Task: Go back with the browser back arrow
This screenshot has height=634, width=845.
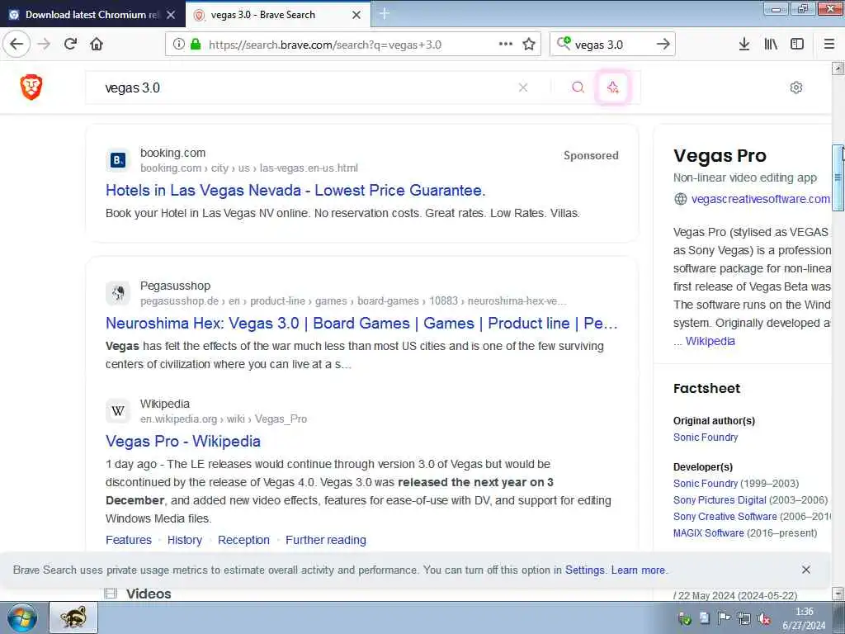Action: [17, 45]
